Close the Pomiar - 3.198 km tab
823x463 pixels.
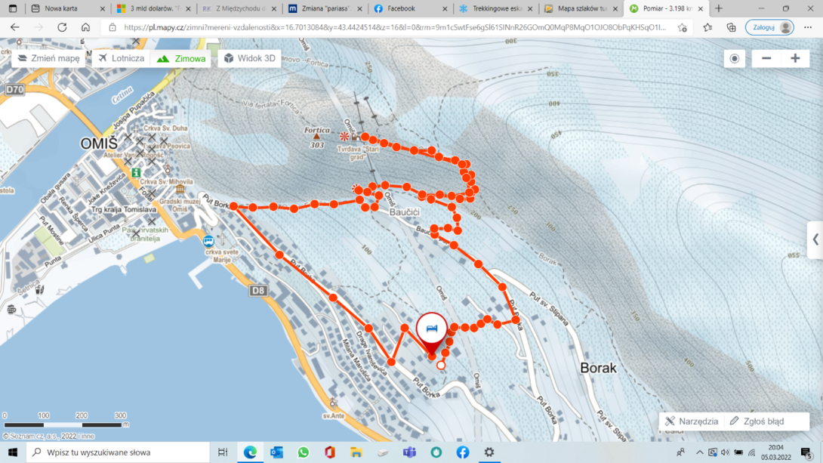click(700, 8)
